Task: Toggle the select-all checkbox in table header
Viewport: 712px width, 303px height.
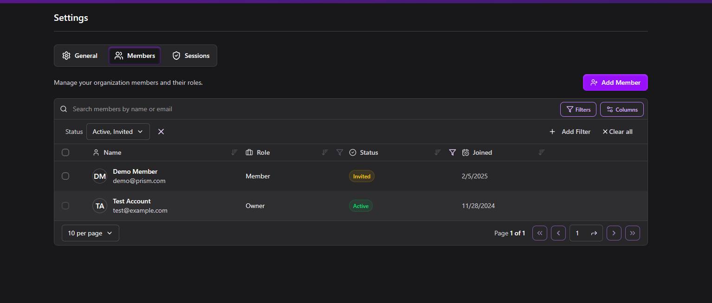Action: pos(65,152)
